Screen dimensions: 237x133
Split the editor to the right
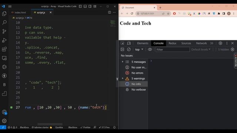click(110, 12)
